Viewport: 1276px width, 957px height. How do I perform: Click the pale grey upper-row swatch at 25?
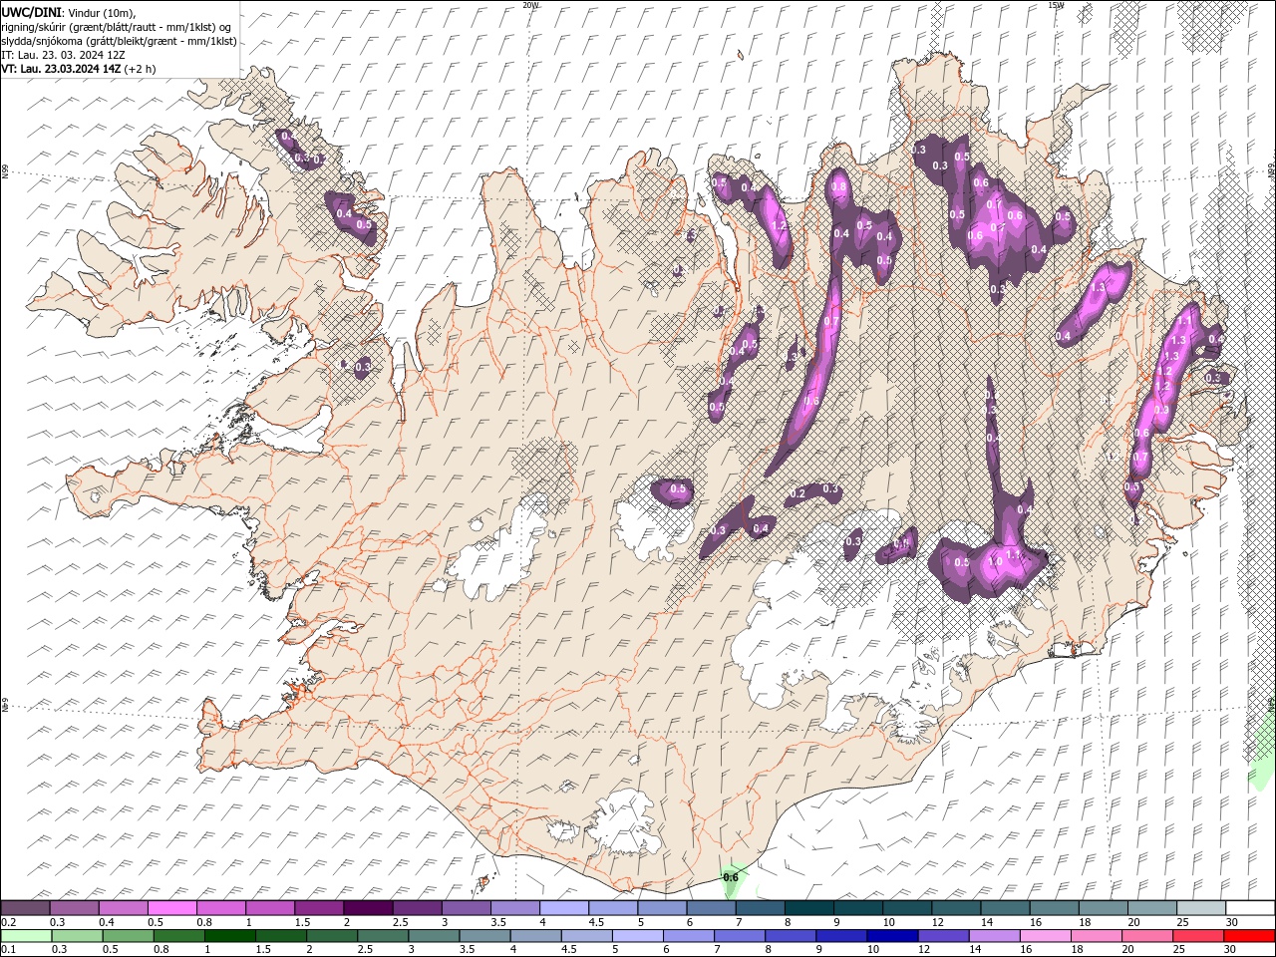click(1200, 907)
